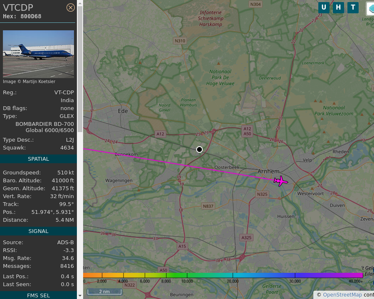The width and height of the screenshot is (374, 299).
Task: Collapse the SPATIAL section header
Action: (38, 159)
